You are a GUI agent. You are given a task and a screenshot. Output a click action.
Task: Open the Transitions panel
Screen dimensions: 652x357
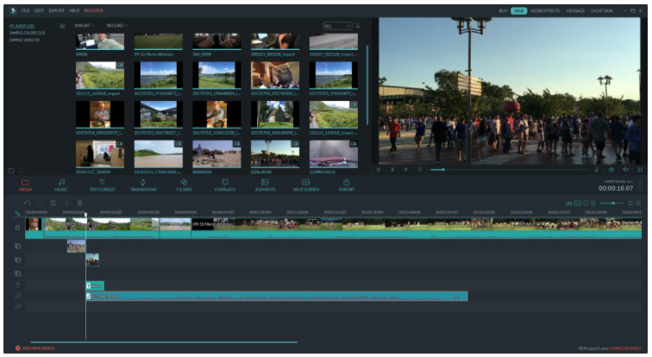143,184
